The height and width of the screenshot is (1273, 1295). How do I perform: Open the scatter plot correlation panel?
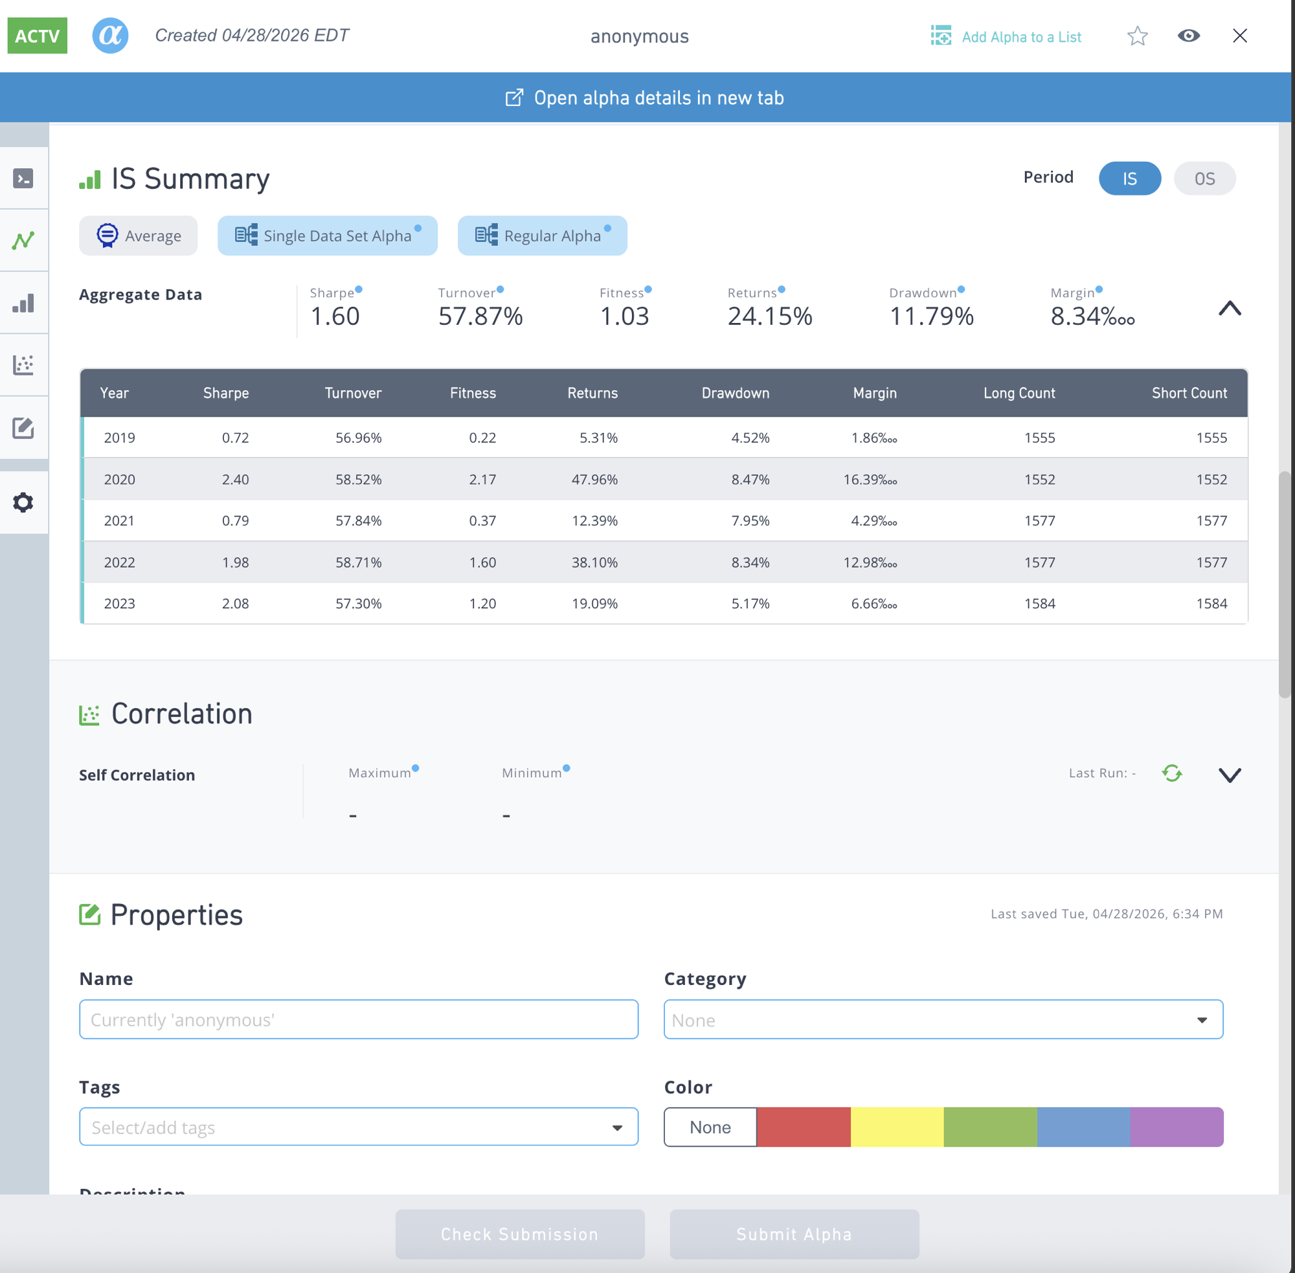24,365
